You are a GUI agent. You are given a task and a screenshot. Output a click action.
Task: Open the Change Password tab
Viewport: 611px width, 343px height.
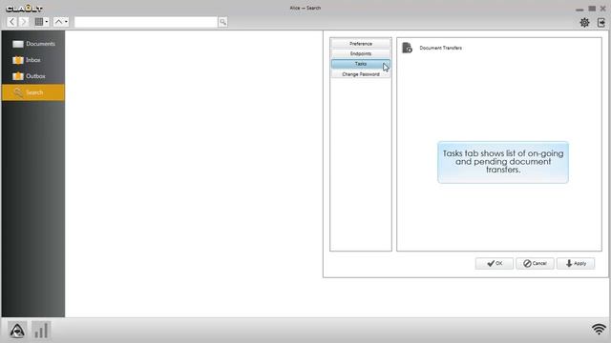361,74
